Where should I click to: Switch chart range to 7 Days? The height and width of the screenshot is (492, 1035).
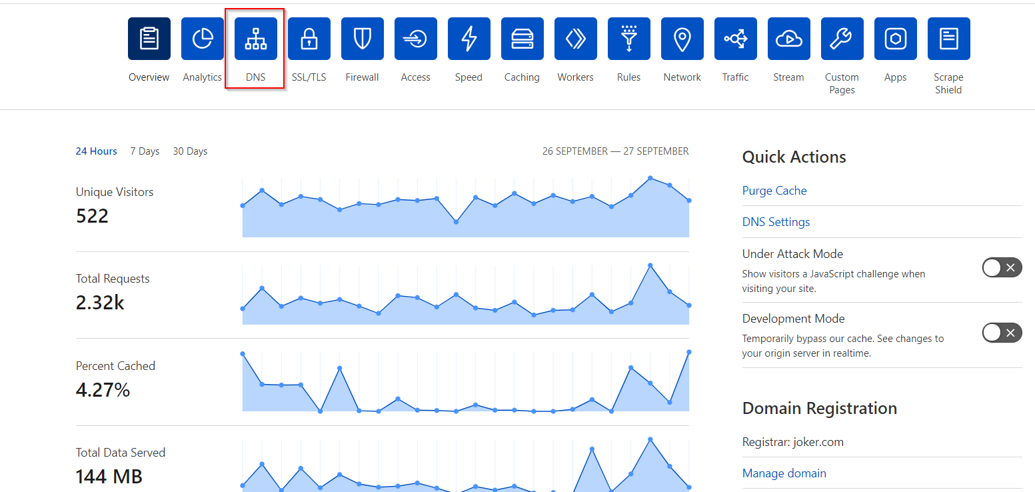click(x=145, y=151)
